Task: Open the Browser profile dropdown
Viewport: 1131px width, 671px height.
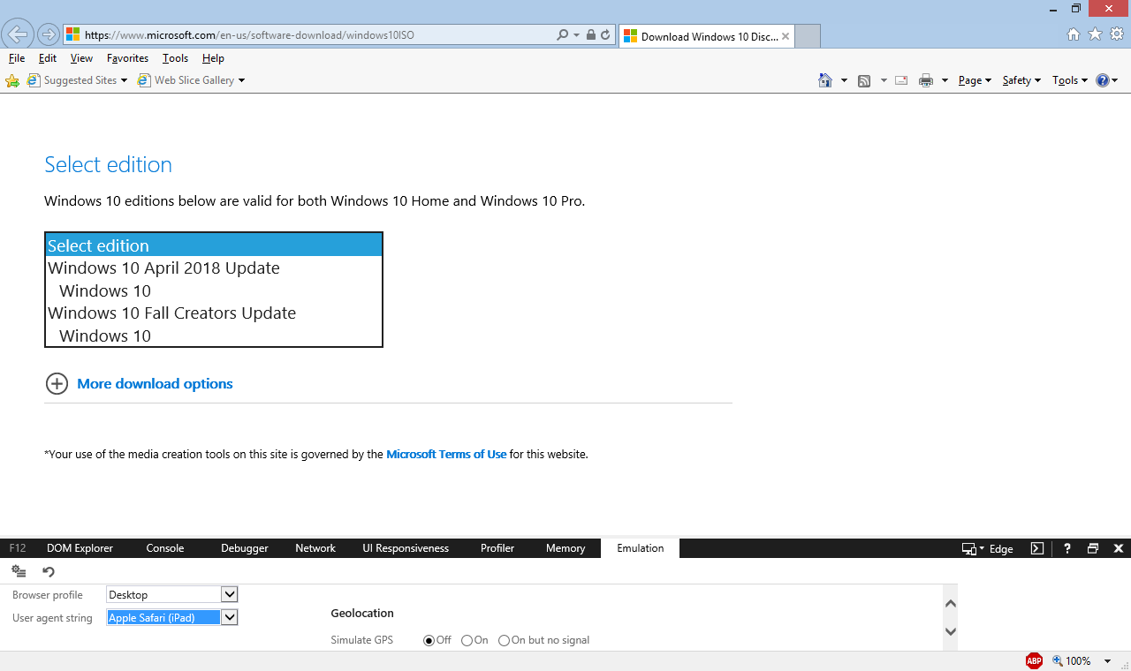Action: click(x=230, y=594)
